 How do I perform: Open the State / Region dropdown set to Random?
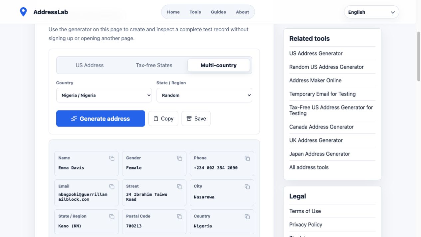[x=204, y=95]
